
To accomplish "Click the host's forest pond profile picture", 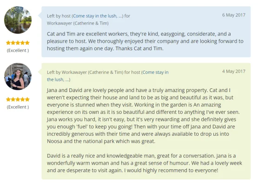I will (18, 20).
